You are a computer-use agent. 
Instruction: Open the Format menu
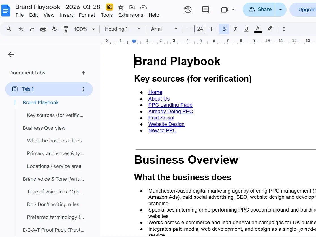tap(87, 15)
